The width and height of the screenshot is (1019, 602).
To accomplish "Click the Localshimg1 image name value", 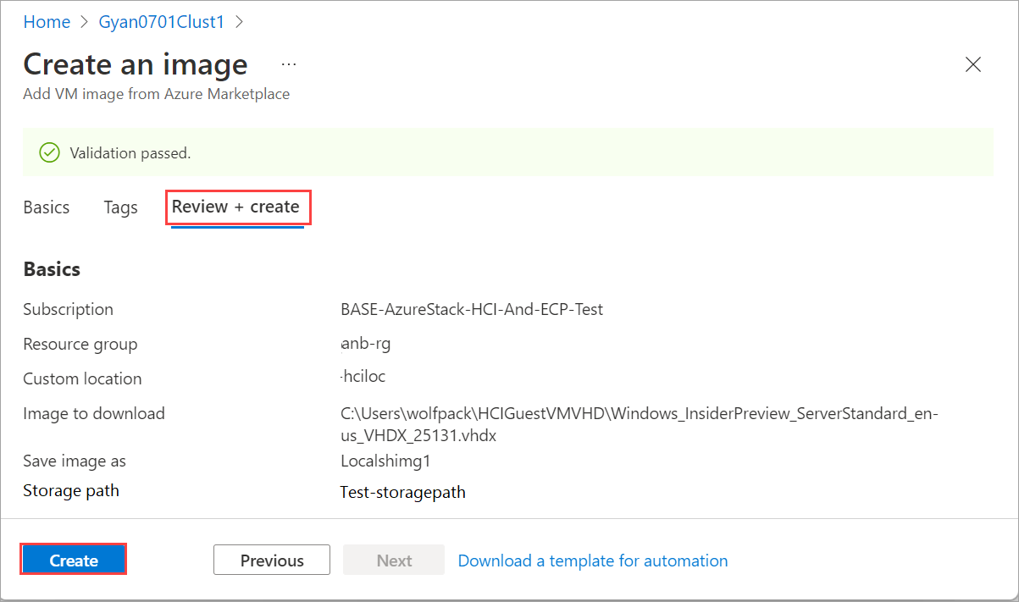I will point(384,461).
